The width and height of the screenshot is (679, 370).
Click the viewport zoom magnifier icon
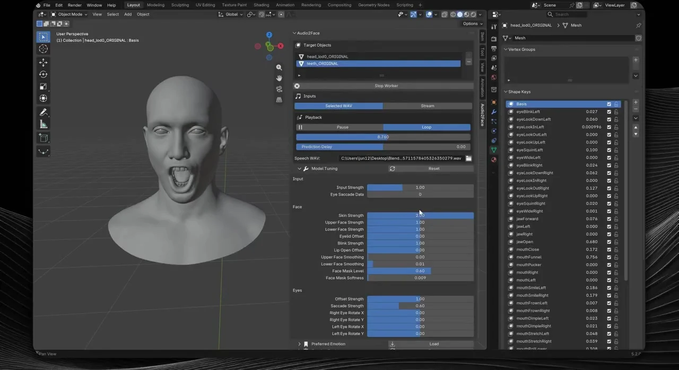coord(279,68)
